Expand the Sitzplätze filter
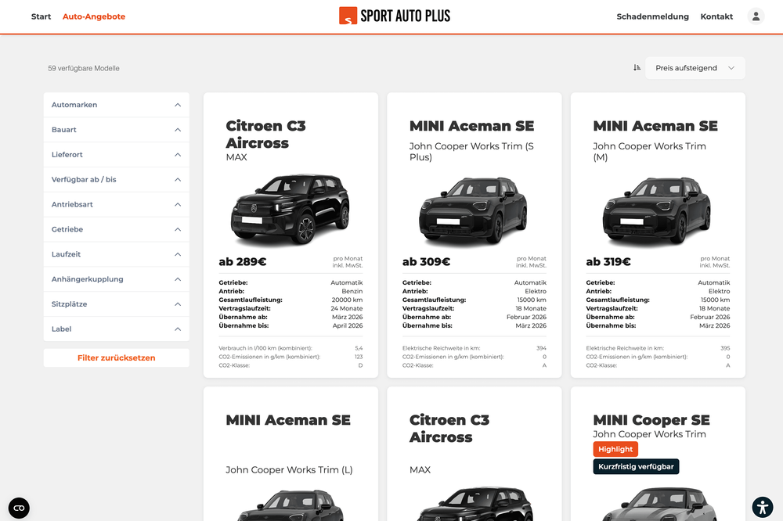Viewport: 783px width, 521px height. point(116,304)
